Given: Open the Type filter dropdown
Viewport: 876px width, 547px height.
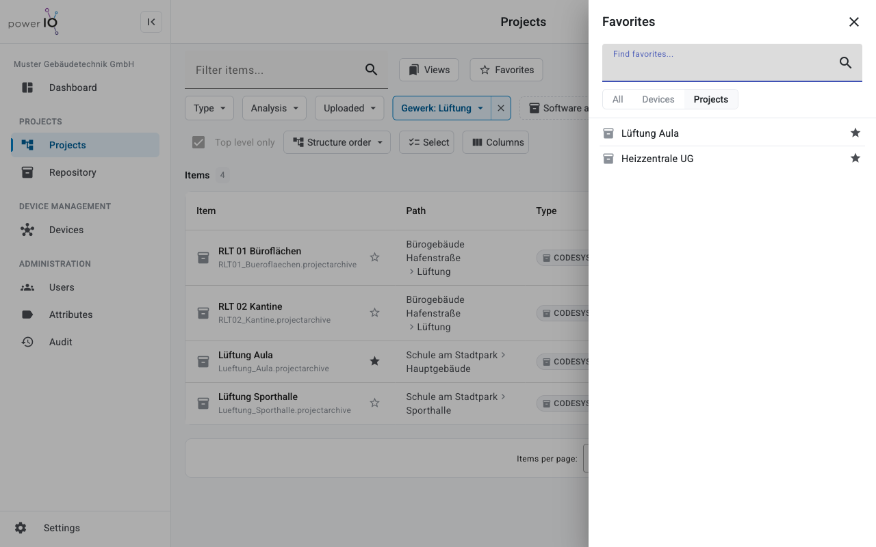Looking at the screenshot, I should coord(209,108).
